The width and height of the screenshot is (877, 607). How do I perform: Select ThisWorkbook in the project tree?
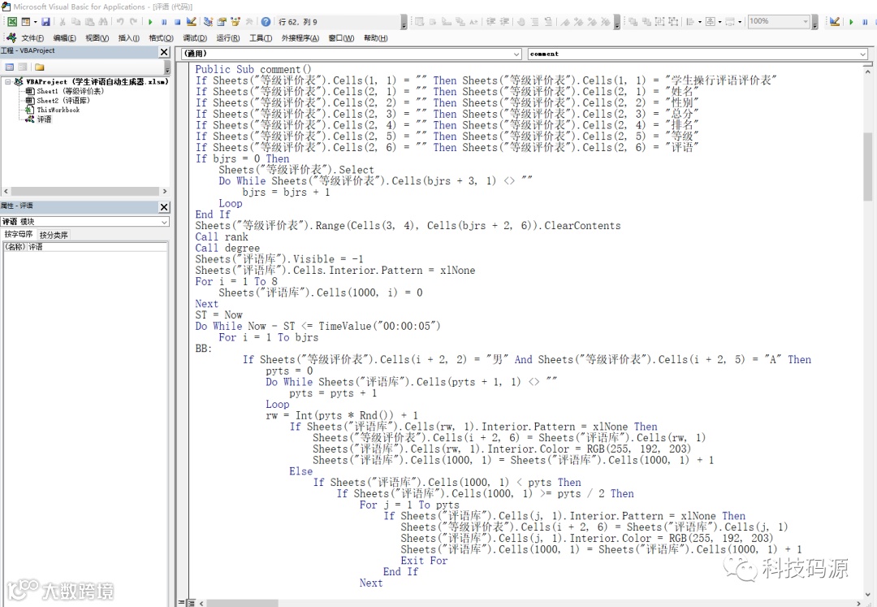tap(58, 110)
